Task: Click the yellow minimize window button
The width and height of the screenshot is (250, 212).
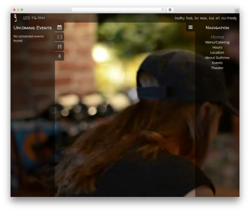Action: tap(18, 10)
